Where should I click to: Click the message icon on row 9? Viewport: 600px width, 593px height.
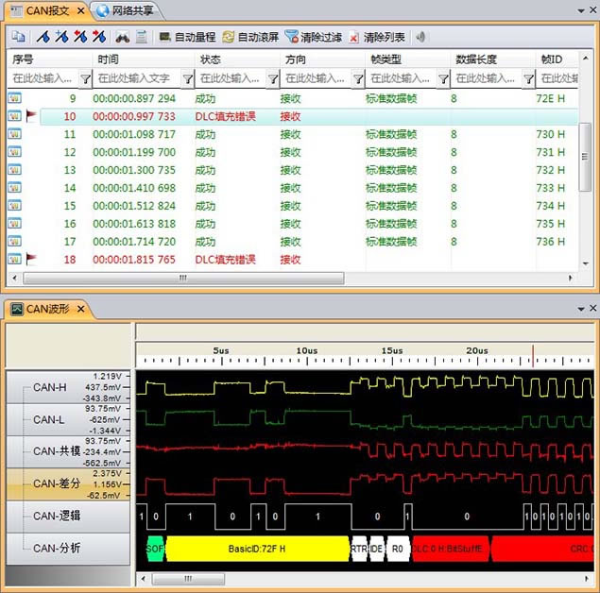[15, 98]
